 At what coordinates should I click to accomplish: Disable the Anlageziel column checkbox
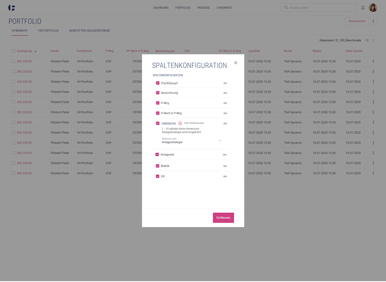(157, 155)
